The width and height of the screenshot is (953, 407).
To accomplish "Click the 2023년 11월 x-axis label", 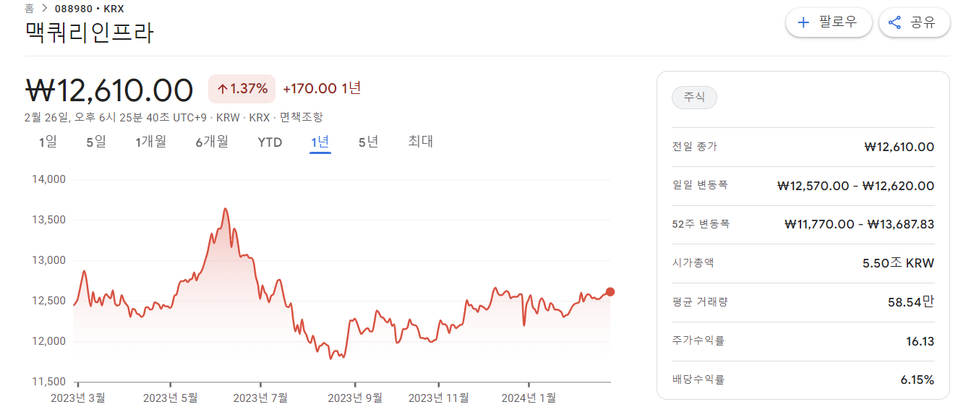I will point(438,398).
